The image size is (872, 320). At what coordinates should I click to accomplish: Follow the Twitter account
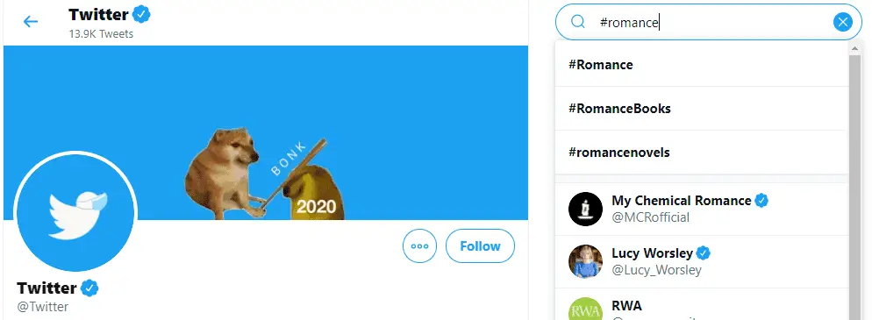pyautogui.click(x=480, y=246)
